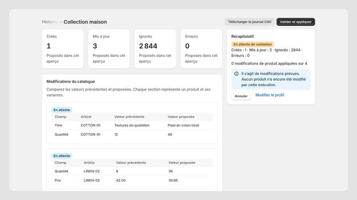The image size is (357, 200).
Task: Select the Ignorés stat card
Action: pos(155,49)
